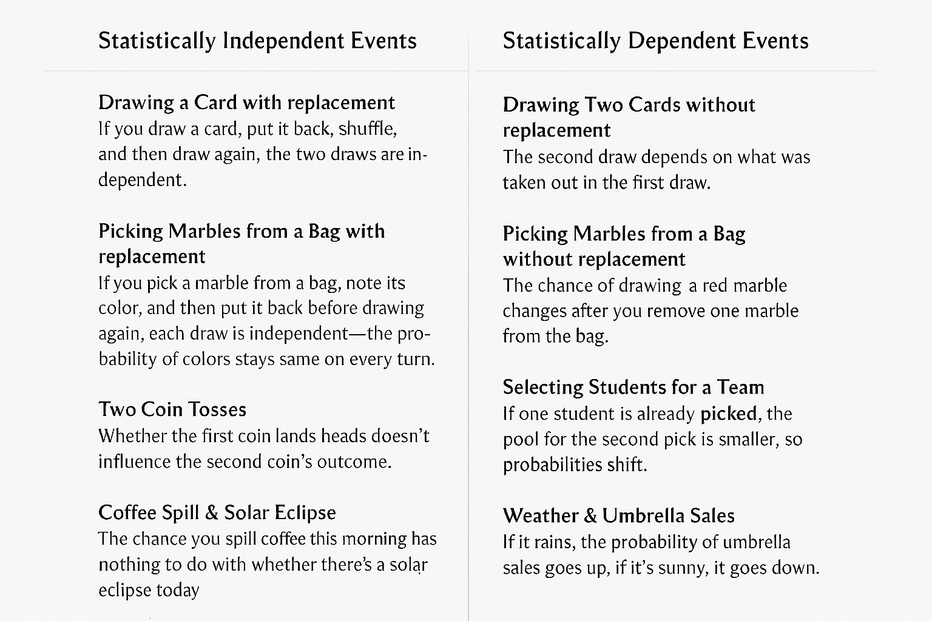Click the Coffee Spill & Solar Eclipse heading

217,512
